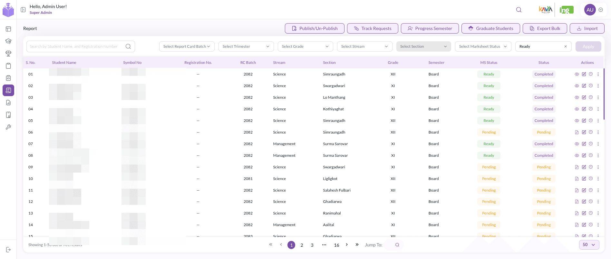Screen dimensions: 611x259
Task: Expand the AU user account menu chevron
Action: 601,10
